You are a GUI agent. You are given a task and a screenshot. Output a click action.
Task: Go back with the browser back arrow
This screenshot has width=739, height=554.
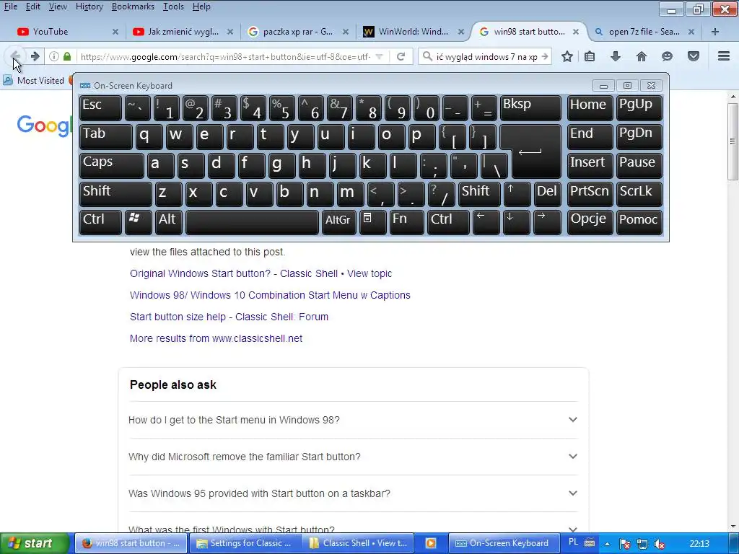(x=15, y=56)
